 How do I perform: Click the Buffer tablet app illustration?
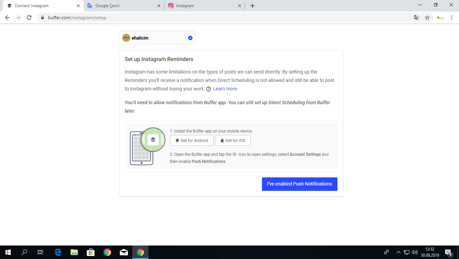tap(147, 146)
